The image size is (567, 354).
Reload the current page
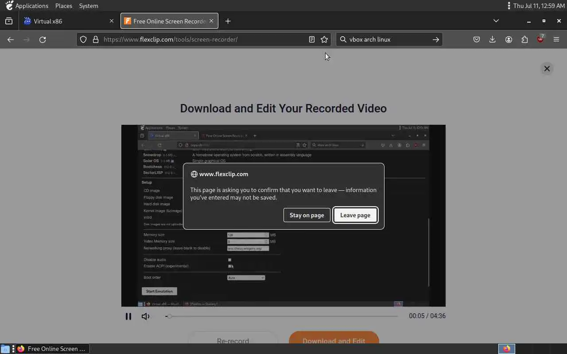point(43,39)
